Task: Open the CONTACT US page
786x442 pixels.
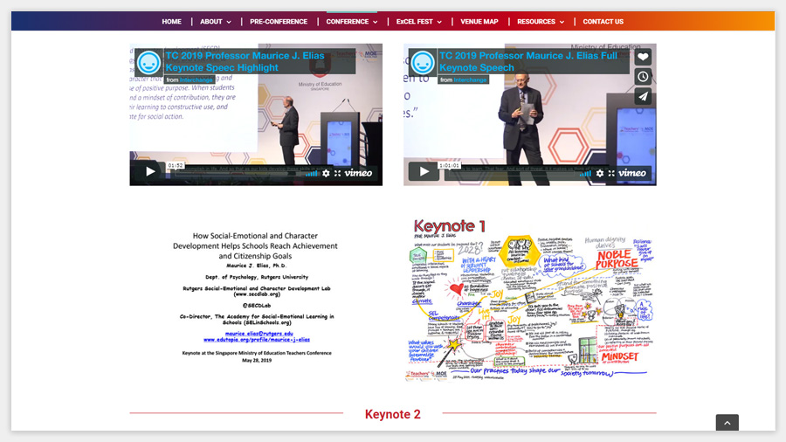Action: pyautogui.click(x=603, y=22)
